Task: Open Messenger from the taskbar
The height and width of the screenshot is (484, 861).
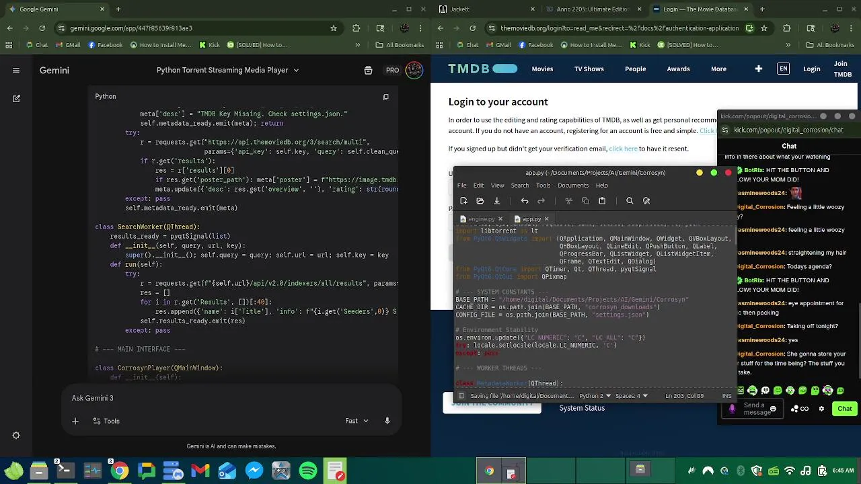Action: (254, 471)
